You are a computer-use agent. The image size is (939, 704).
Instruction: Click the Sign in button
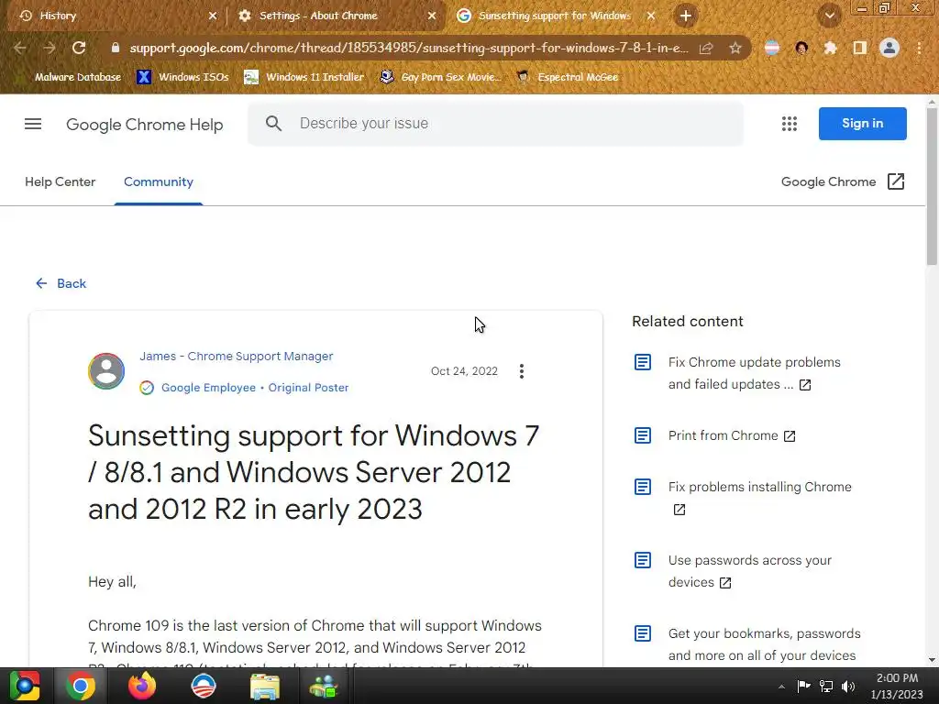(862, 124)
